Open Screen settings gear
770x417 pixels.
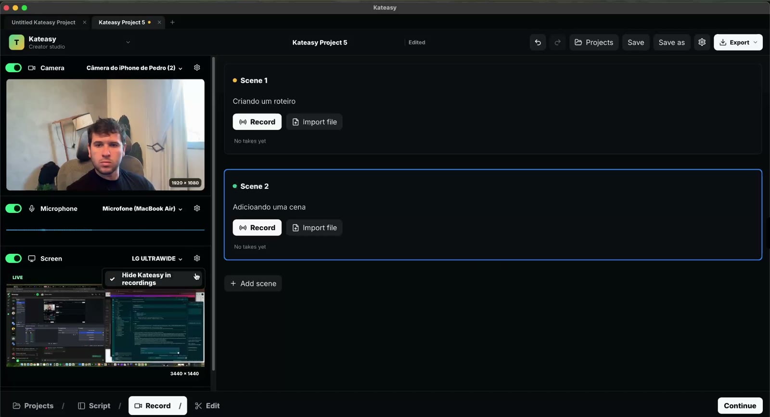pyautogui.click(x=197, y=259)
